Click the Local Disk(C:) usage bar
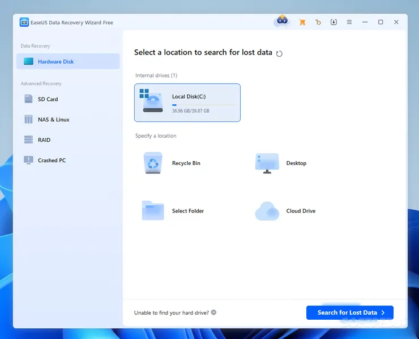 pos(204,105)
